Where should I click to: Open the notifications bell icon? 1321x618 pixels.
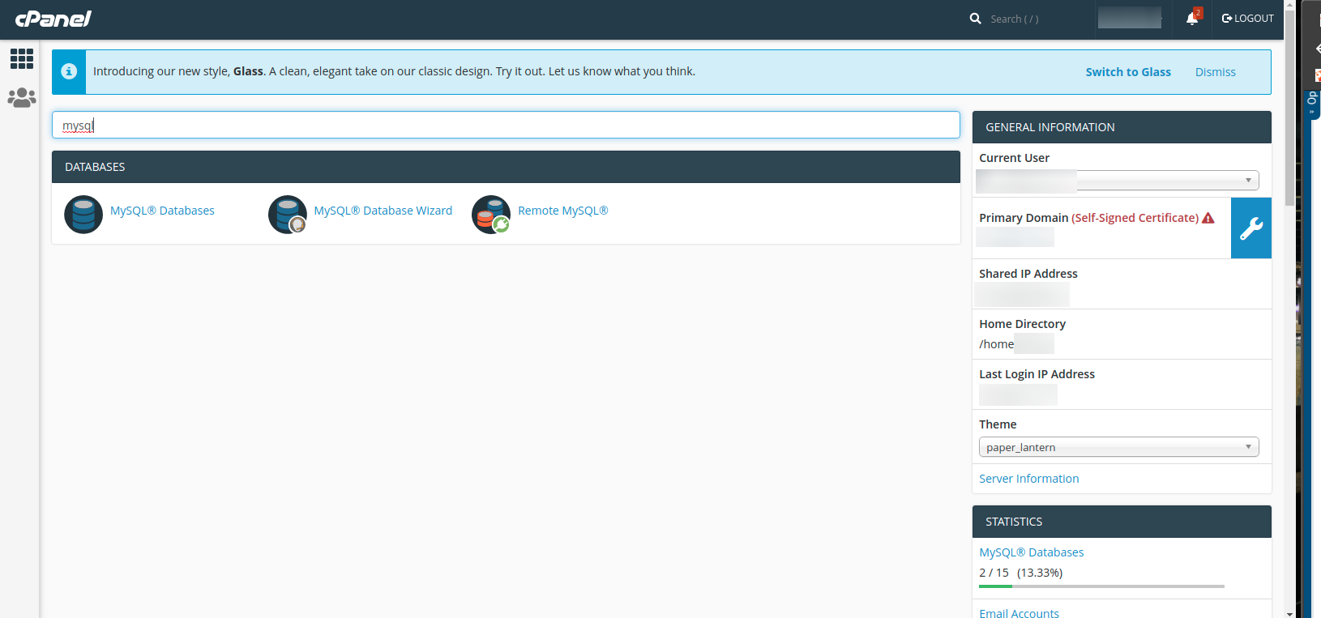click(1192, 19)
